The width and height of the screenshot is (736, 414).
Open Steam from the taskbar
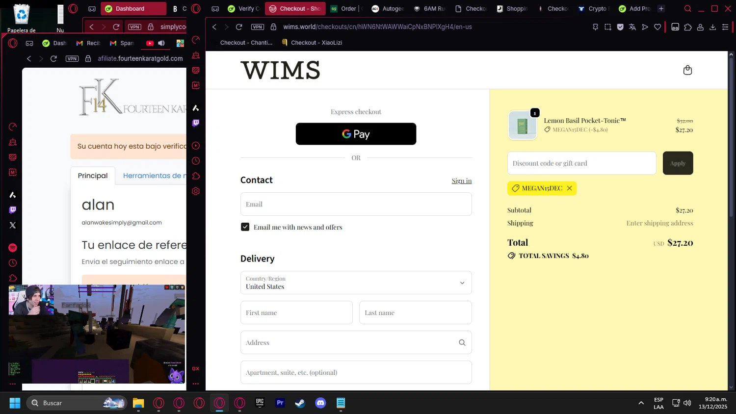pos(300,403)
